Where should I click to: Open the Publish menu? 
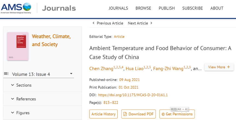(x=167, y=8)
